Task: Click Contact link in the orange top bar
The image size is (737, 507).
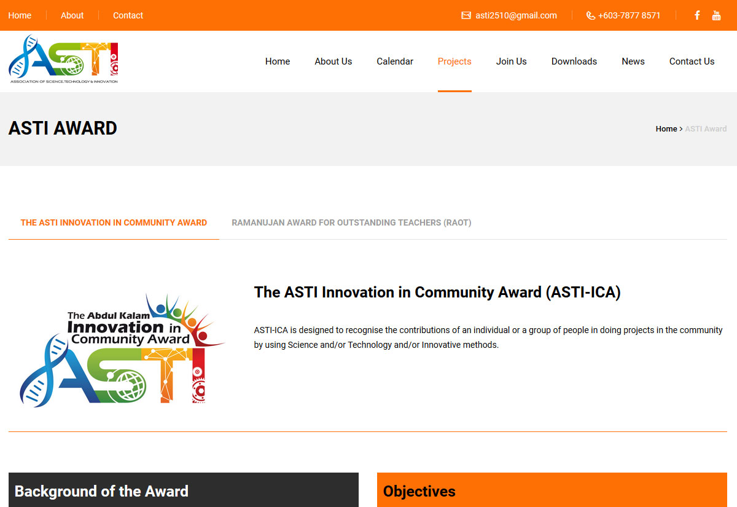Action: click(128, 15)
